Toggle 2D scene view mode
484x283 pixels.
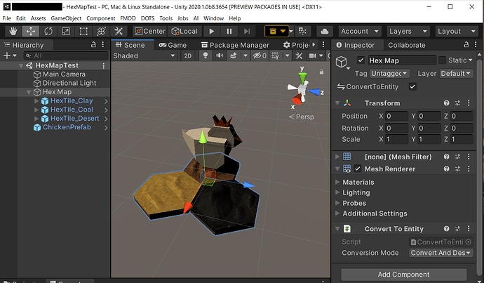click(x=188, y=55)
